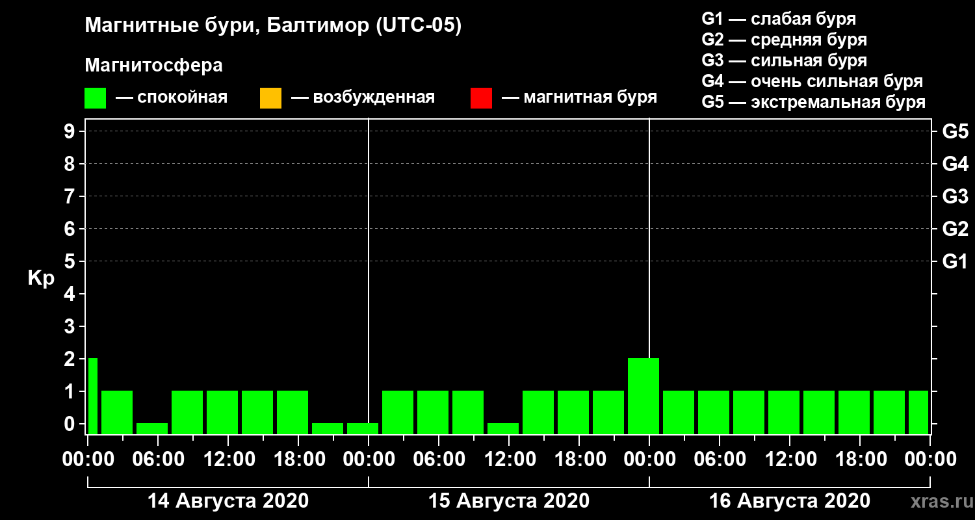Screen dimensions: 975x520
Task: Select the 'G3 — сильная буря' line
Action: coord(784,60)
